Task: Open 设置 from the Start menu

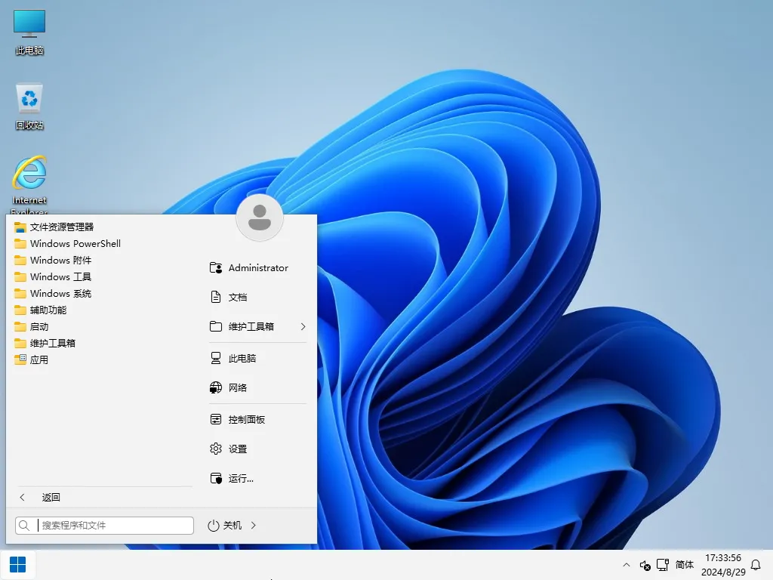Action: click(x=236, y=448)
